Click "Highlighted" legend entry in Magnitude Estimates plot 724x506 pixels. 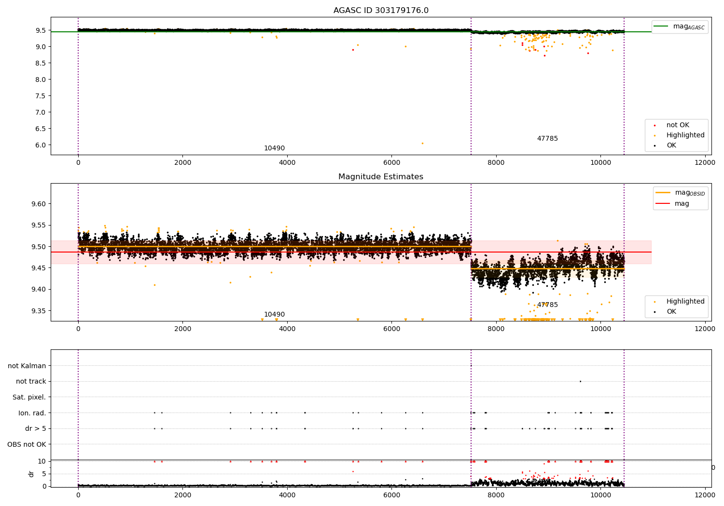680,302
